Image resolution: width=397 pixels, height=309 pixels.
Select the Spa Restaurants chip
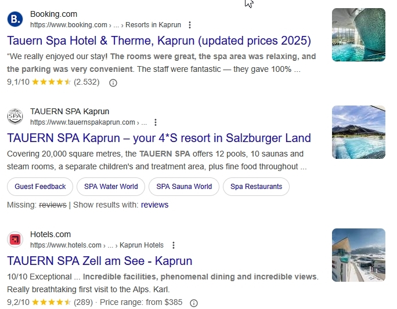(256, 187)
